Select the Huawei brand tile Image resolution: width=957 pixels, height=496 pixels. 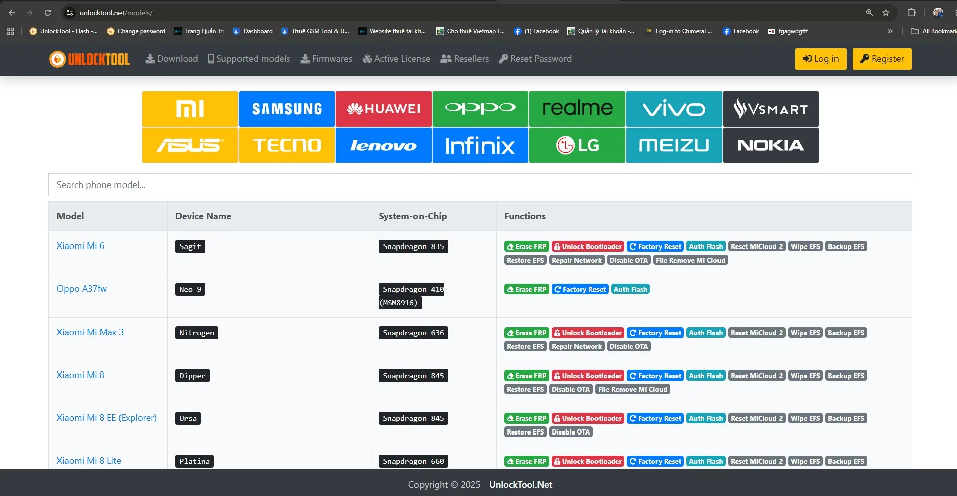click(384, 109)
